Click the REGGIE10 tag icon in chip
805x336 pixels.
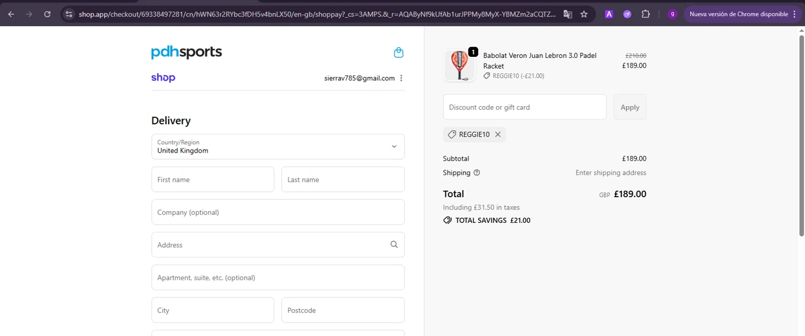452,135
